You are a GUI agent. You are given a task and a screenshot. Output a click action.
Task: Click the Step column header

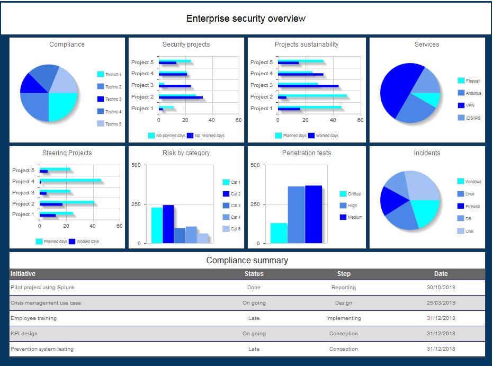344,273
